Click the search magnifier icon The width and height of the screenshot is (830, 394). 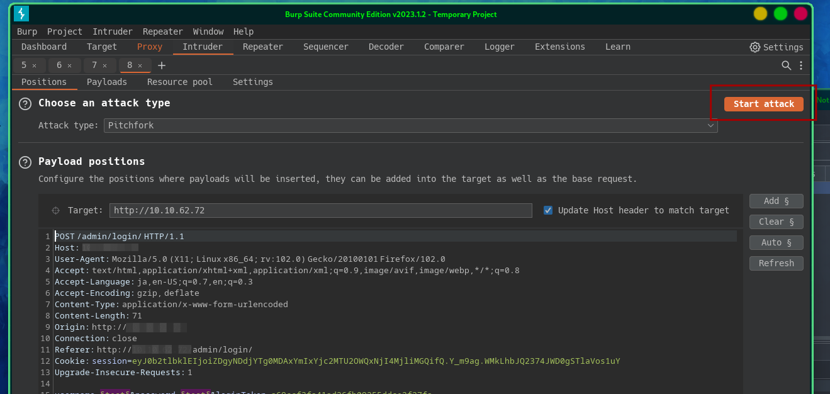click(786, 65)
